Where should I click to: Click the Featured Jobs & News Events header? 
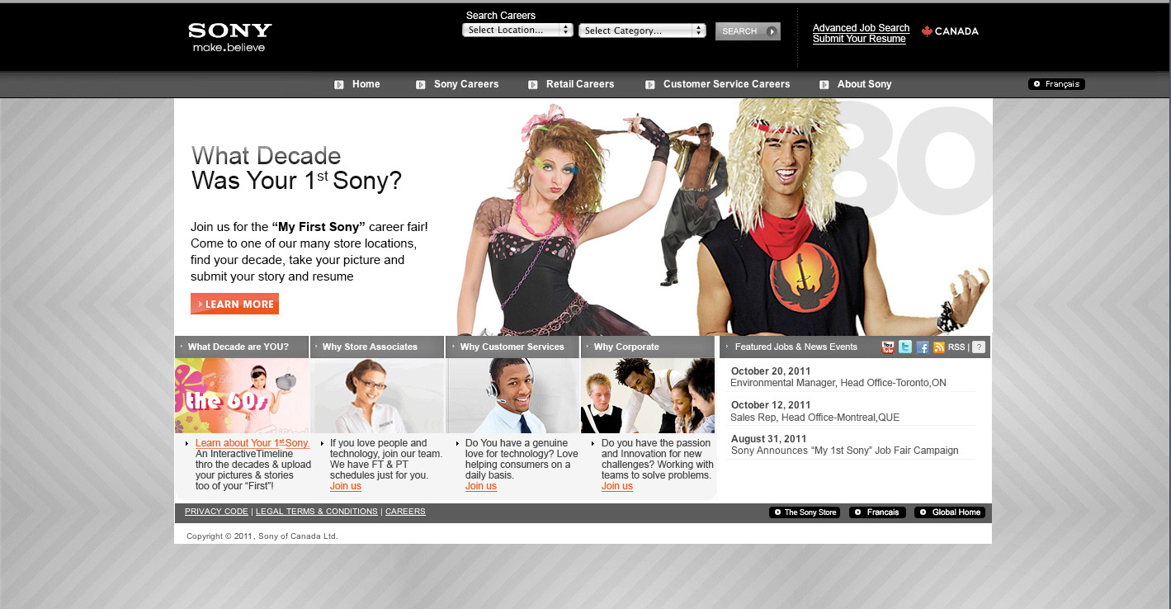[x=796, y=347]
